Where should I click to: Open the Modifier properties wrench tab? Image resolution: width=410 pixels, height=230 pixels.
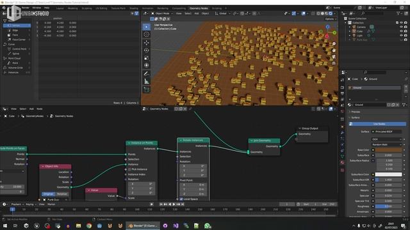click(x=342, y=133)
